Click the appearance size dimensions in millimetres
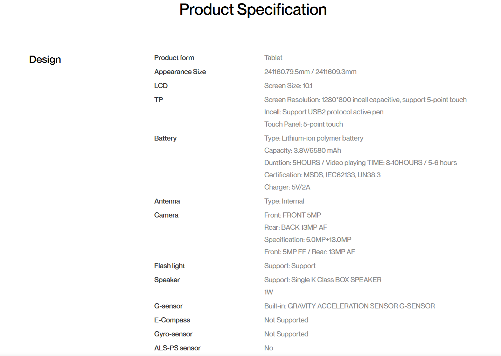 [x=310, y=72]
